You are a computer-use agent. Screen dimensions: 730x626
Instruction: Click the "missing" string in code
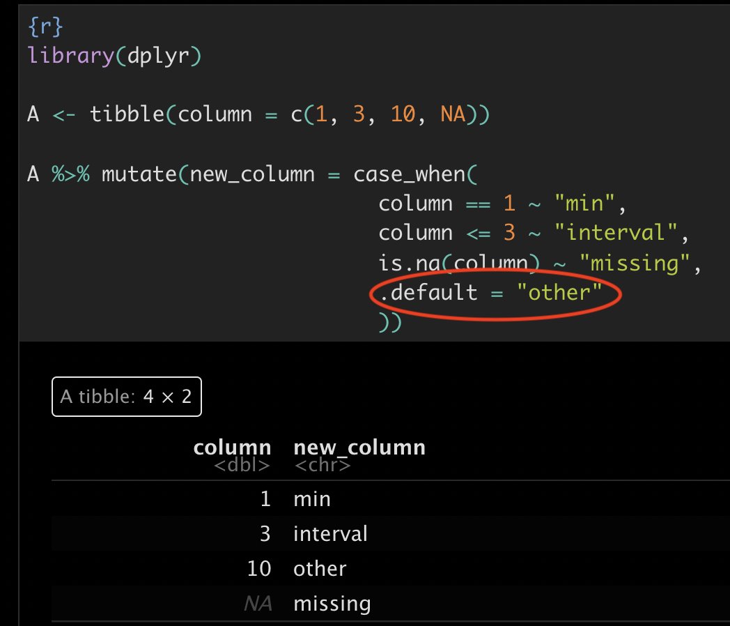[x=635, y=264]
